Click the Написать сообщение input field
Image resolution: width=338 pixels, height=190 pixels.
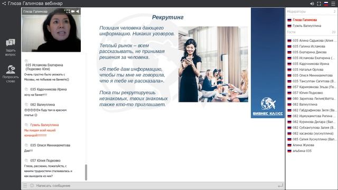(155, 185)
